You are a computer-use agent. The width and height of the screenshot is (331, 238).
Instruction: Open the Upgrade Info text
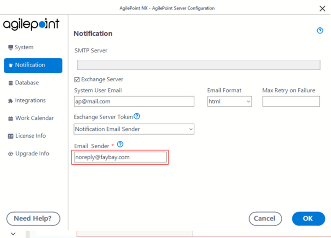(x=32, y=153)
